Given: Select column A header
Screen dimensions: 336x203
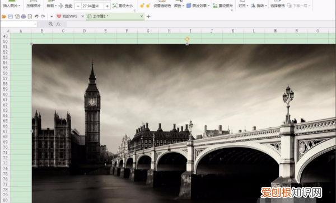Looking at the screenshot, I should pos(21,31).
